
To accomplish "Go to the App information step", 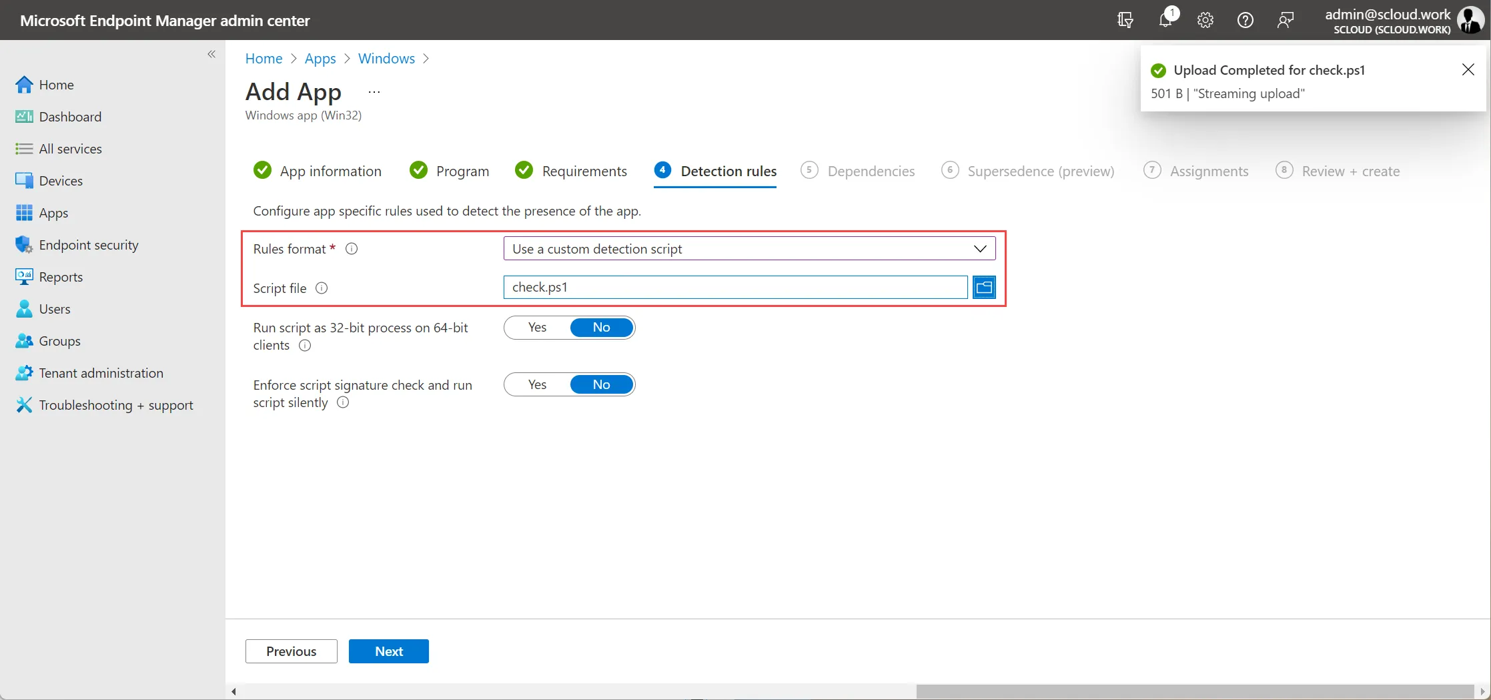I will 318,171.
